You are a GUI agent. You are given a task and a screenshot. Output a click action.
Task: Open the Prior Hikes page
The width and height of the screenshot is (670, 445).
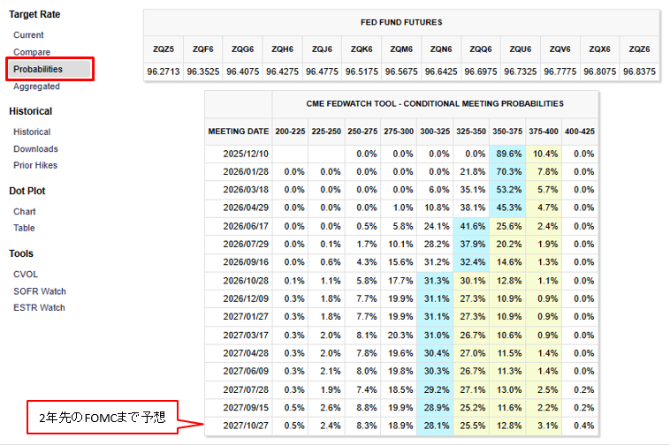point(35,166)
